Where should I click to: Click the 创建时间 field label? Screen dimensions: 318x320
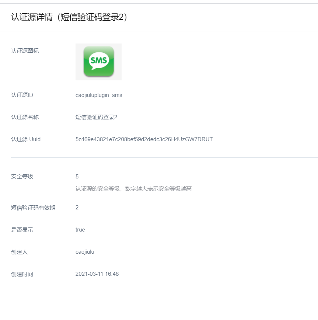tap(22, 274)
